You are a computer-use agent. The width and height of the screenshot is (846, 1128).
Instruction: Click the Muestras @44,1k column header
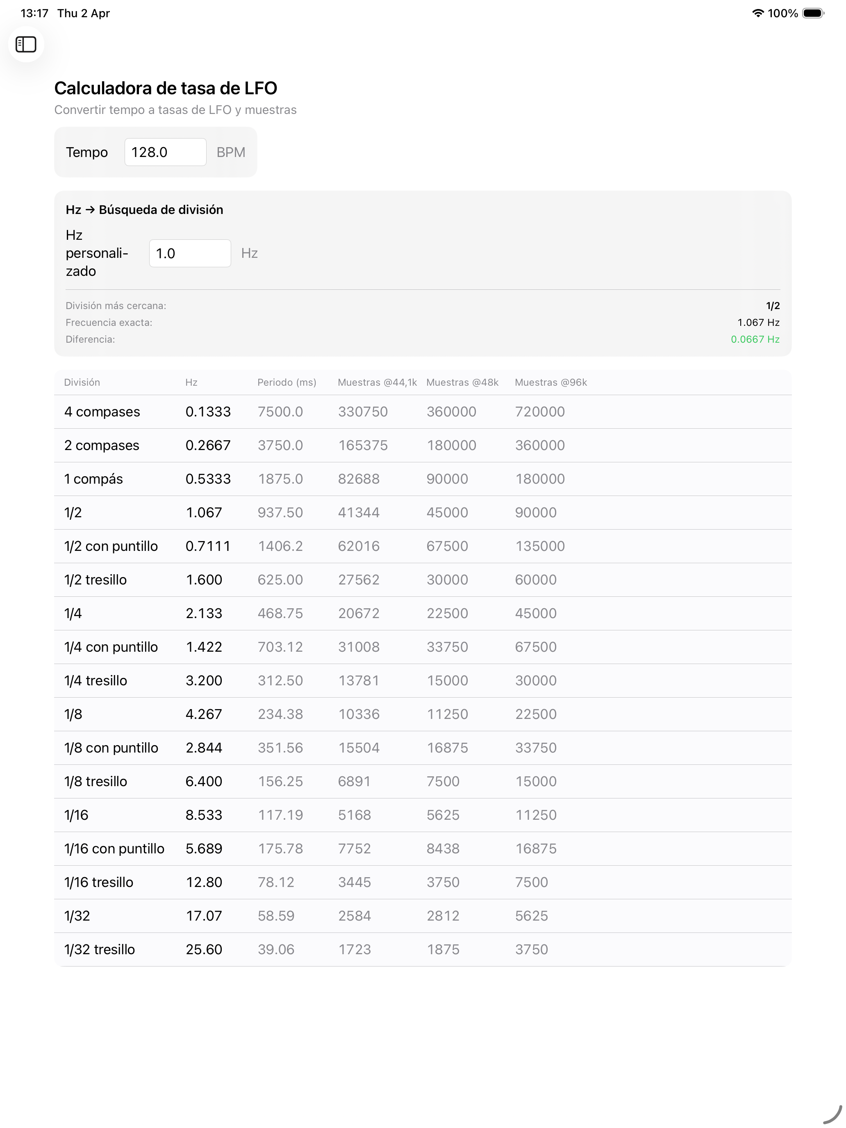click(x=378, y=382)
